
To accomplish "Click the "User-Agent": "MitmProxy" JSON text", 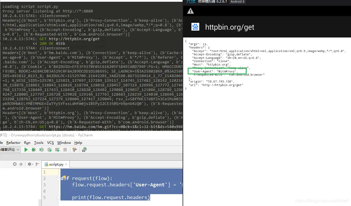I will (x=215, y=71).
